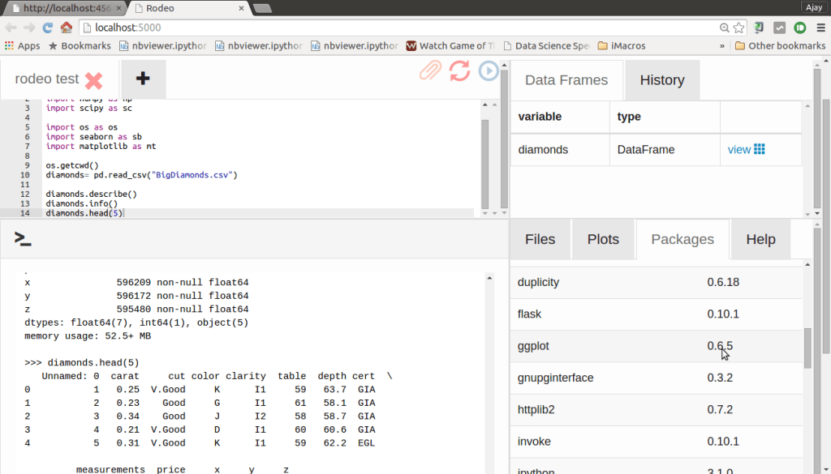
Task: Click the diamonds variable cell
Action: click(x=560, y=150)
